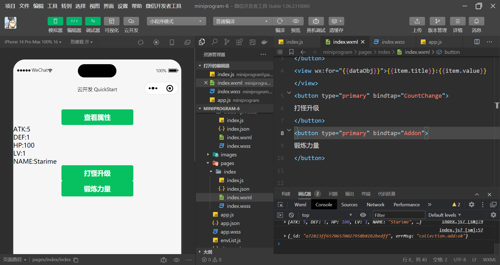Viewport: 500px width, 265px height.
Task: Expand the images folder
Action: click(x=228, y=155)
